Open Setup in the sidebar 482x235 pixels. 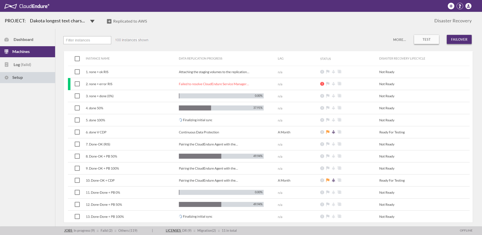tap(17, 78)
